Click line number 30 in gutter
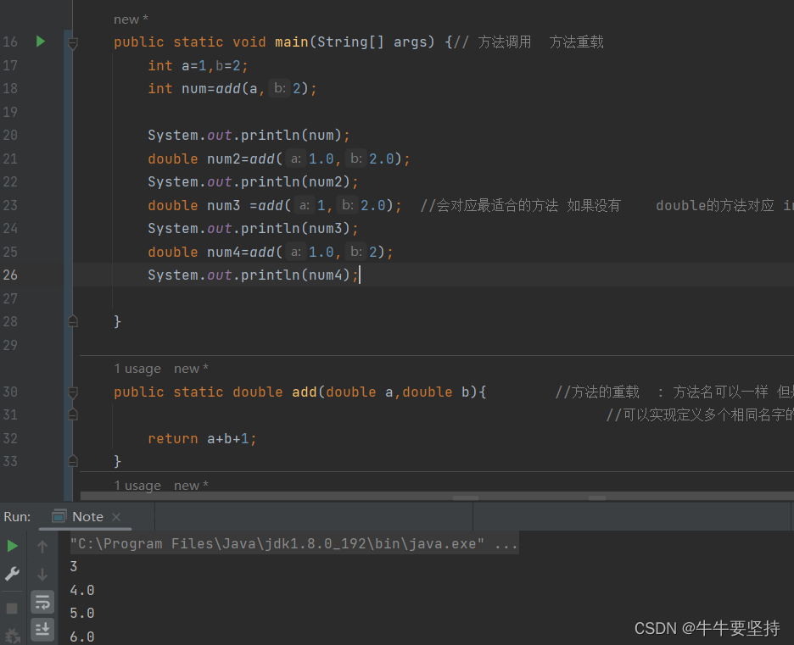 coord(10,392)
